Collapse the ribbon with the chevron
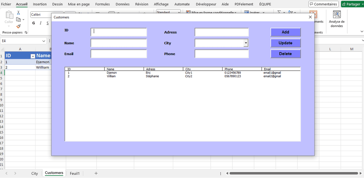This screenshot has width=364, height=178. tap(361, 31)
